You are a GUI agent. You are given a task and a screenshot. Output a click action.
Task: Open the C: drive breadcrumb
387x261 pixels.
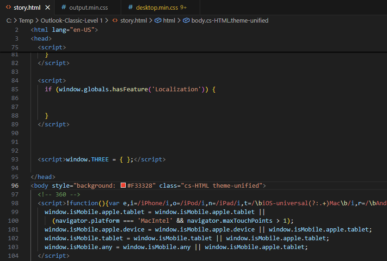pyautogui.click(x=9, y=21)
